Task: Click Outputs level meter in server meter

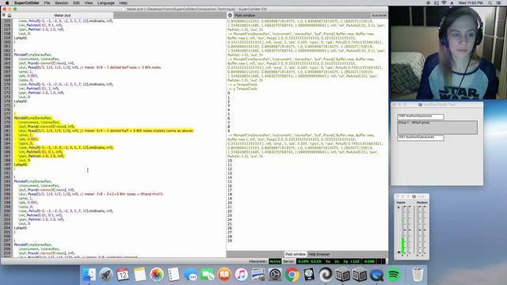Action: click(x=422, y=230)
